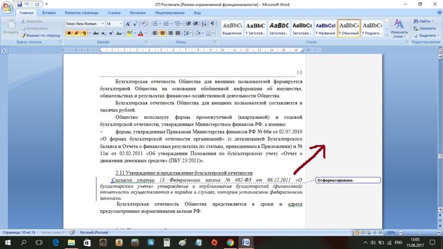The image size is (443, 249).
Task: Open Word help question mark icon
Action: coord(439,13)
